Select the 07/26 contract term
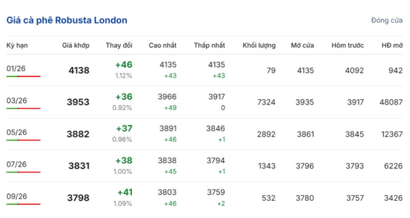The image size is (410, 218). click(x=16, y=164)
